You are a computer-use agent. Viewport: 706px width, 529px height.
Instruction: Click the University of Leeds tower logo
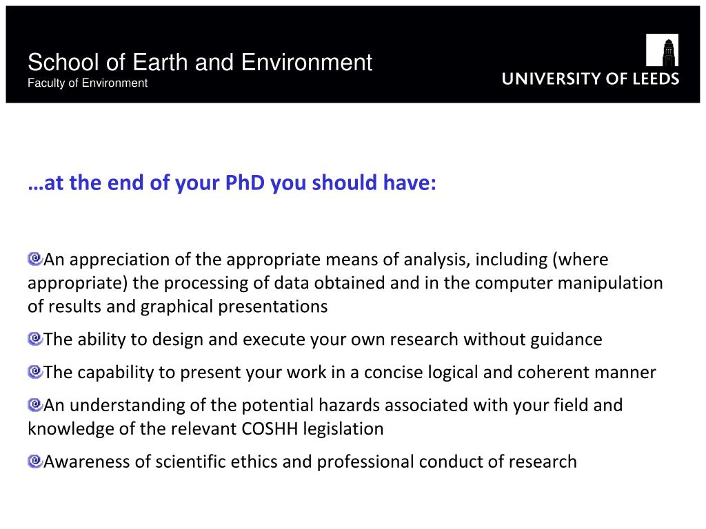point(662,50)
